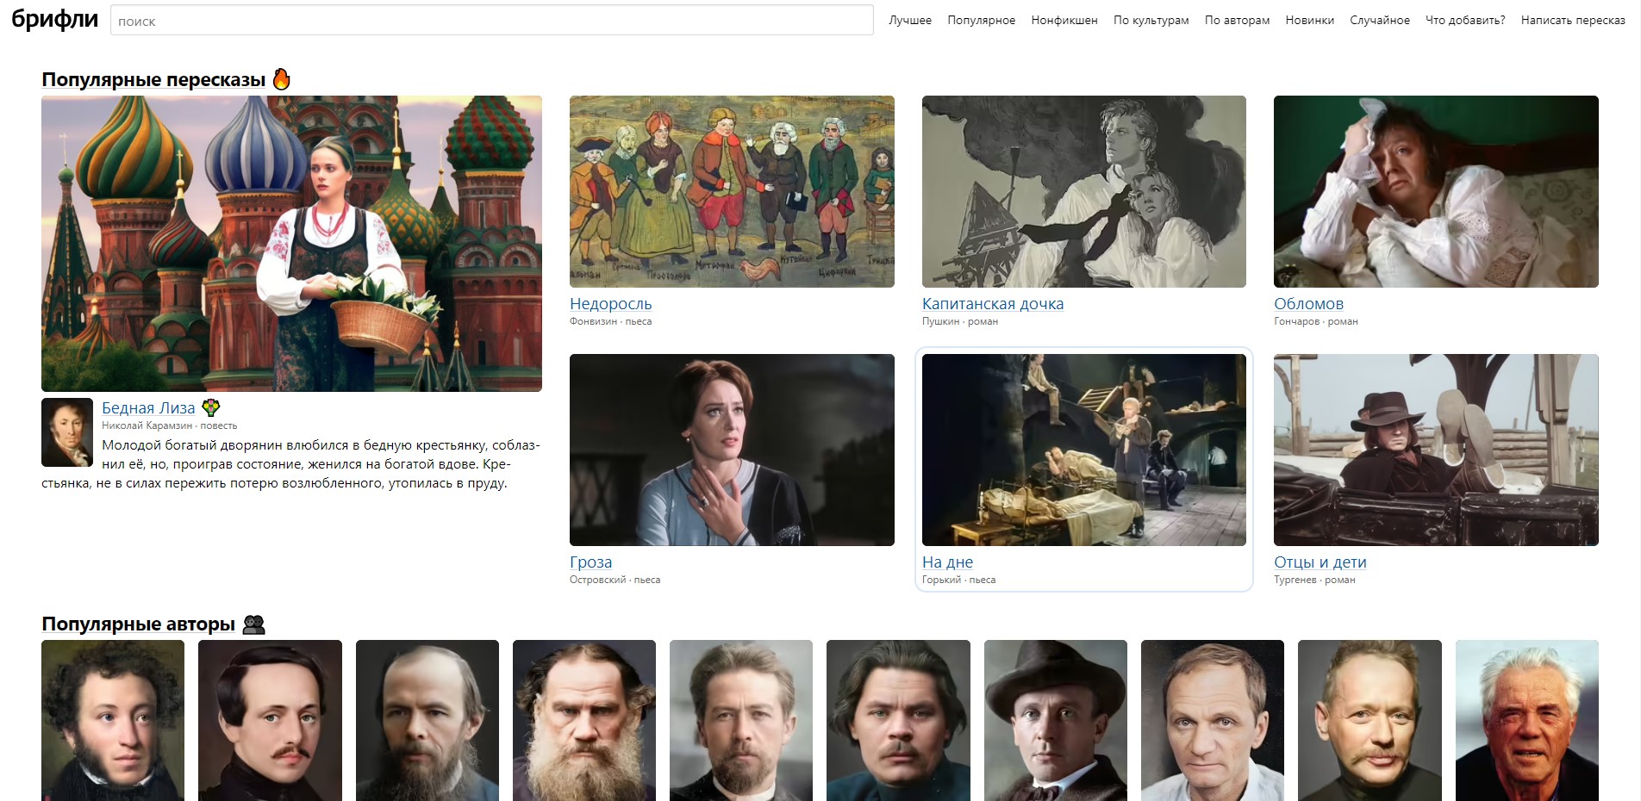Open the Гроза title link

click(x=590, y=562)
